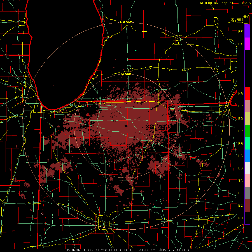Click the BI legend label
This screenshot has width=252, height=252.
[x=240, y=206]
